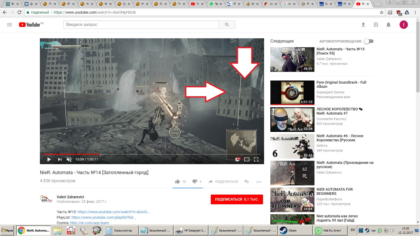
Task: Play the video with the play button
Action: 49,159
